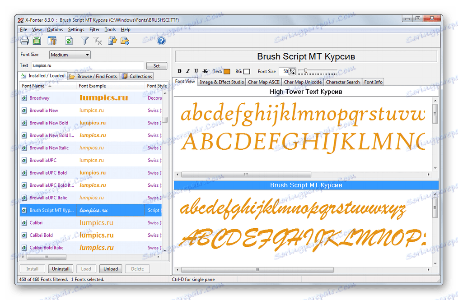Click the Font Example column header

click(111, 86)
